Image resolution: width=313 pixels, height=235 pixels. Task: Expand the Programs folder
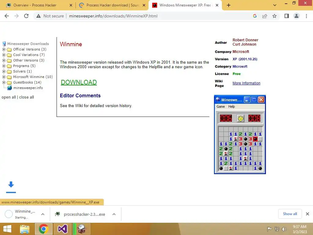4,66
